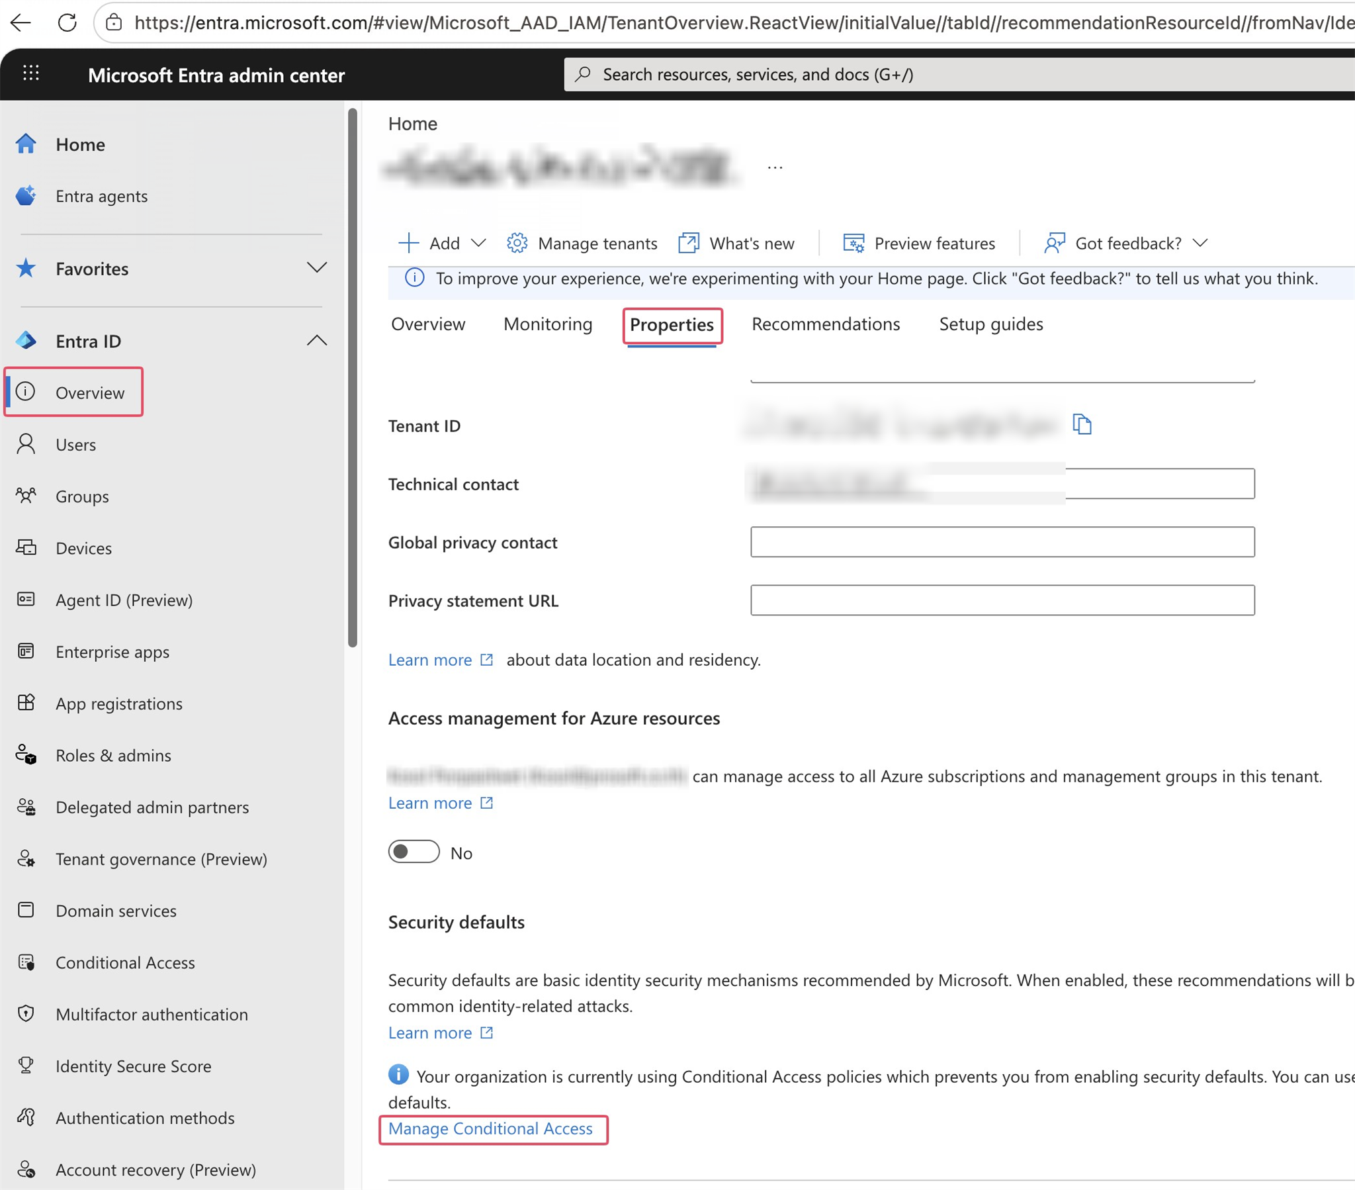Click the Home icon in sidebar
This screenshot has width=1355, height=1190.
click(x=26, y=144)
